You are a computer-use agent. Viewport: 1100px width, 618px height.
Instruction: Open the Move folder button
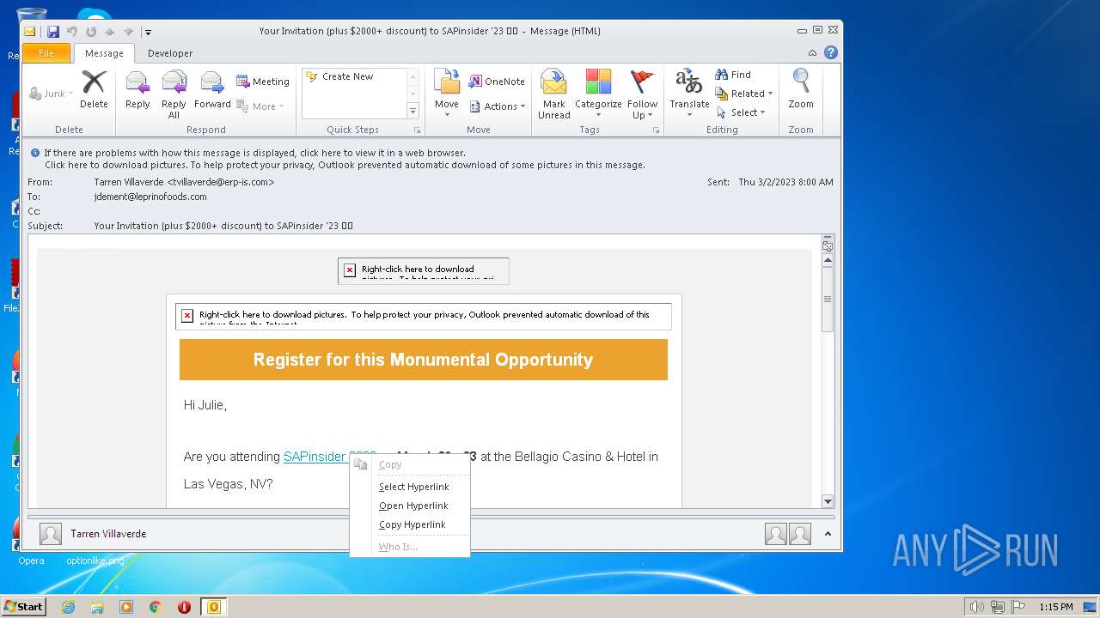[446, 94]
